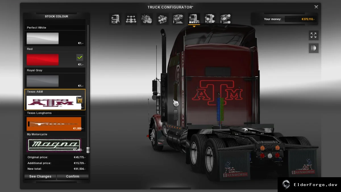
Task: Select the transmission category icon
Action: coord(163,19)
